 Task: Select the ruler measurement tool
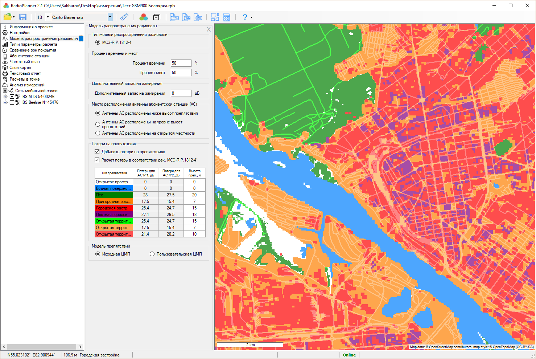pos(124,17)
